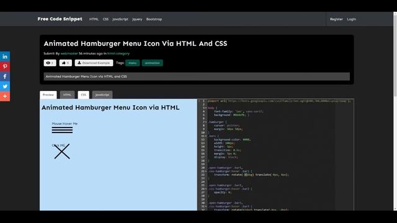Switch to the CSS code tab
The image size is (397, 223).
tap(84, 95)
